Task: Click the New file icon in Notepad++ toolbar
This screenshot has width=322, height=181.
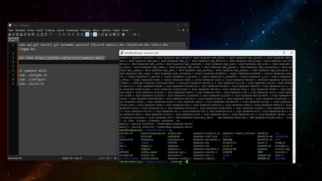Action: (x=10, y=35)
